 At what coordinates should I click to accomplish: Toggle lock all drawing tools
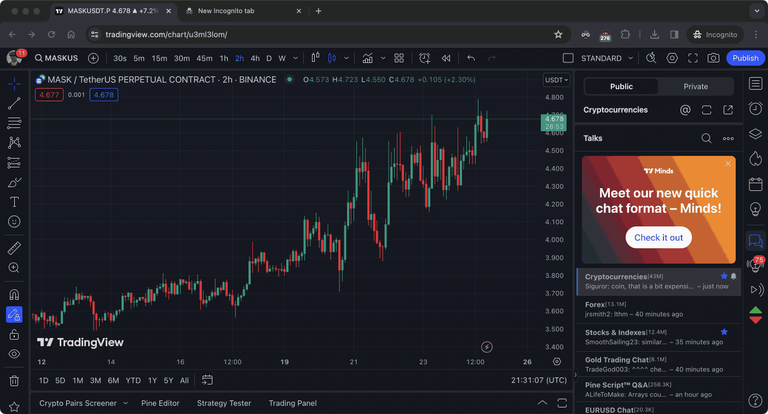14,334
